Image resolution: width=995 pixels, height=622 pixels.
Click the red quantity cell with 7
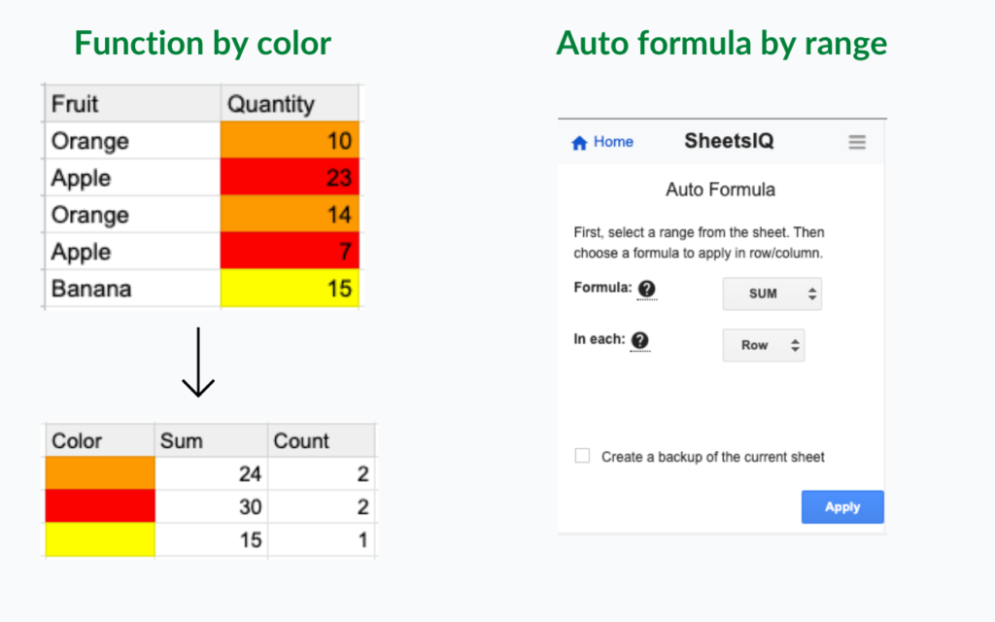290,251
